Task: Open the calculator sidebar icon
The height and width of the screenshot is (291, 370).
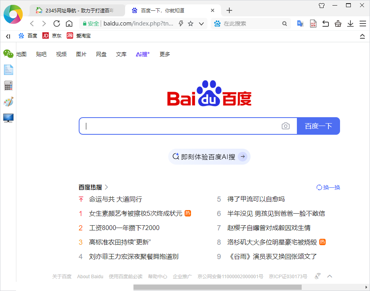Action: [8, 86]
